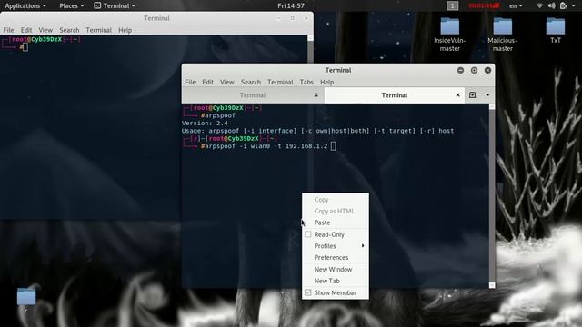Screen dimensions: 582x327
Task: Close the active Terminal tab
Action: tap(457, 94)
